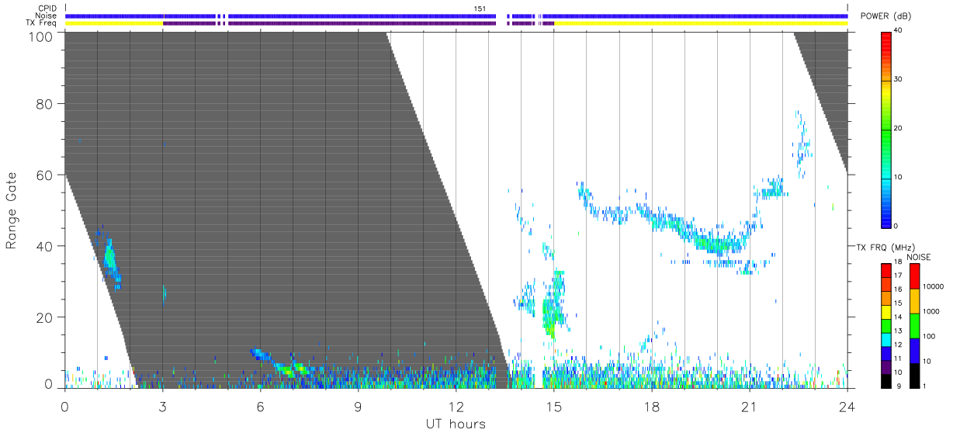Viewport: 953px width, 440px height.
Task: Select the 'CPID' row label
Action: click(47, 9)
